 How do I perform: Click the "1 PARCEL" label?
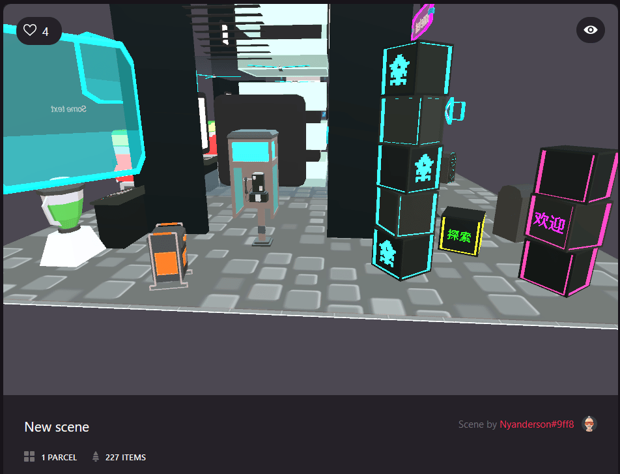point(59,458)
